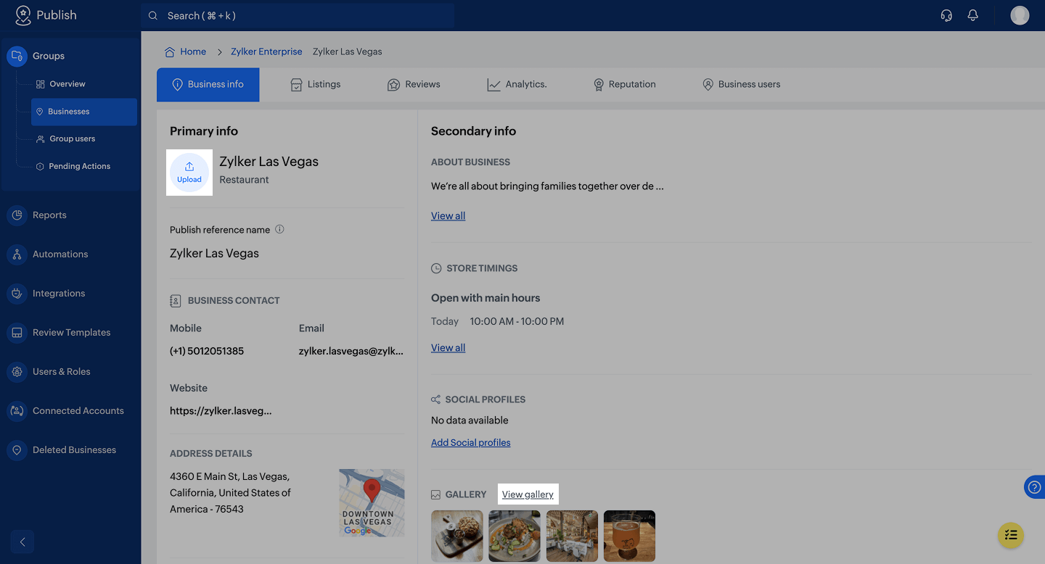Click the Deleted Businesses icon
This screenshot has width=1045, height=564.
(x=17, y=450)
